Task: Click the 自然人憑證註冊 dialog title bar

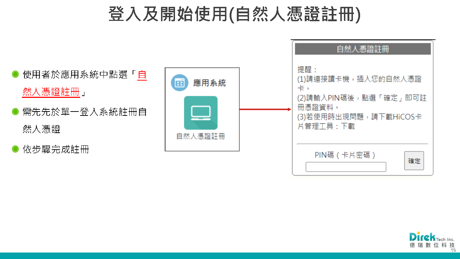Action: (363, 49)
